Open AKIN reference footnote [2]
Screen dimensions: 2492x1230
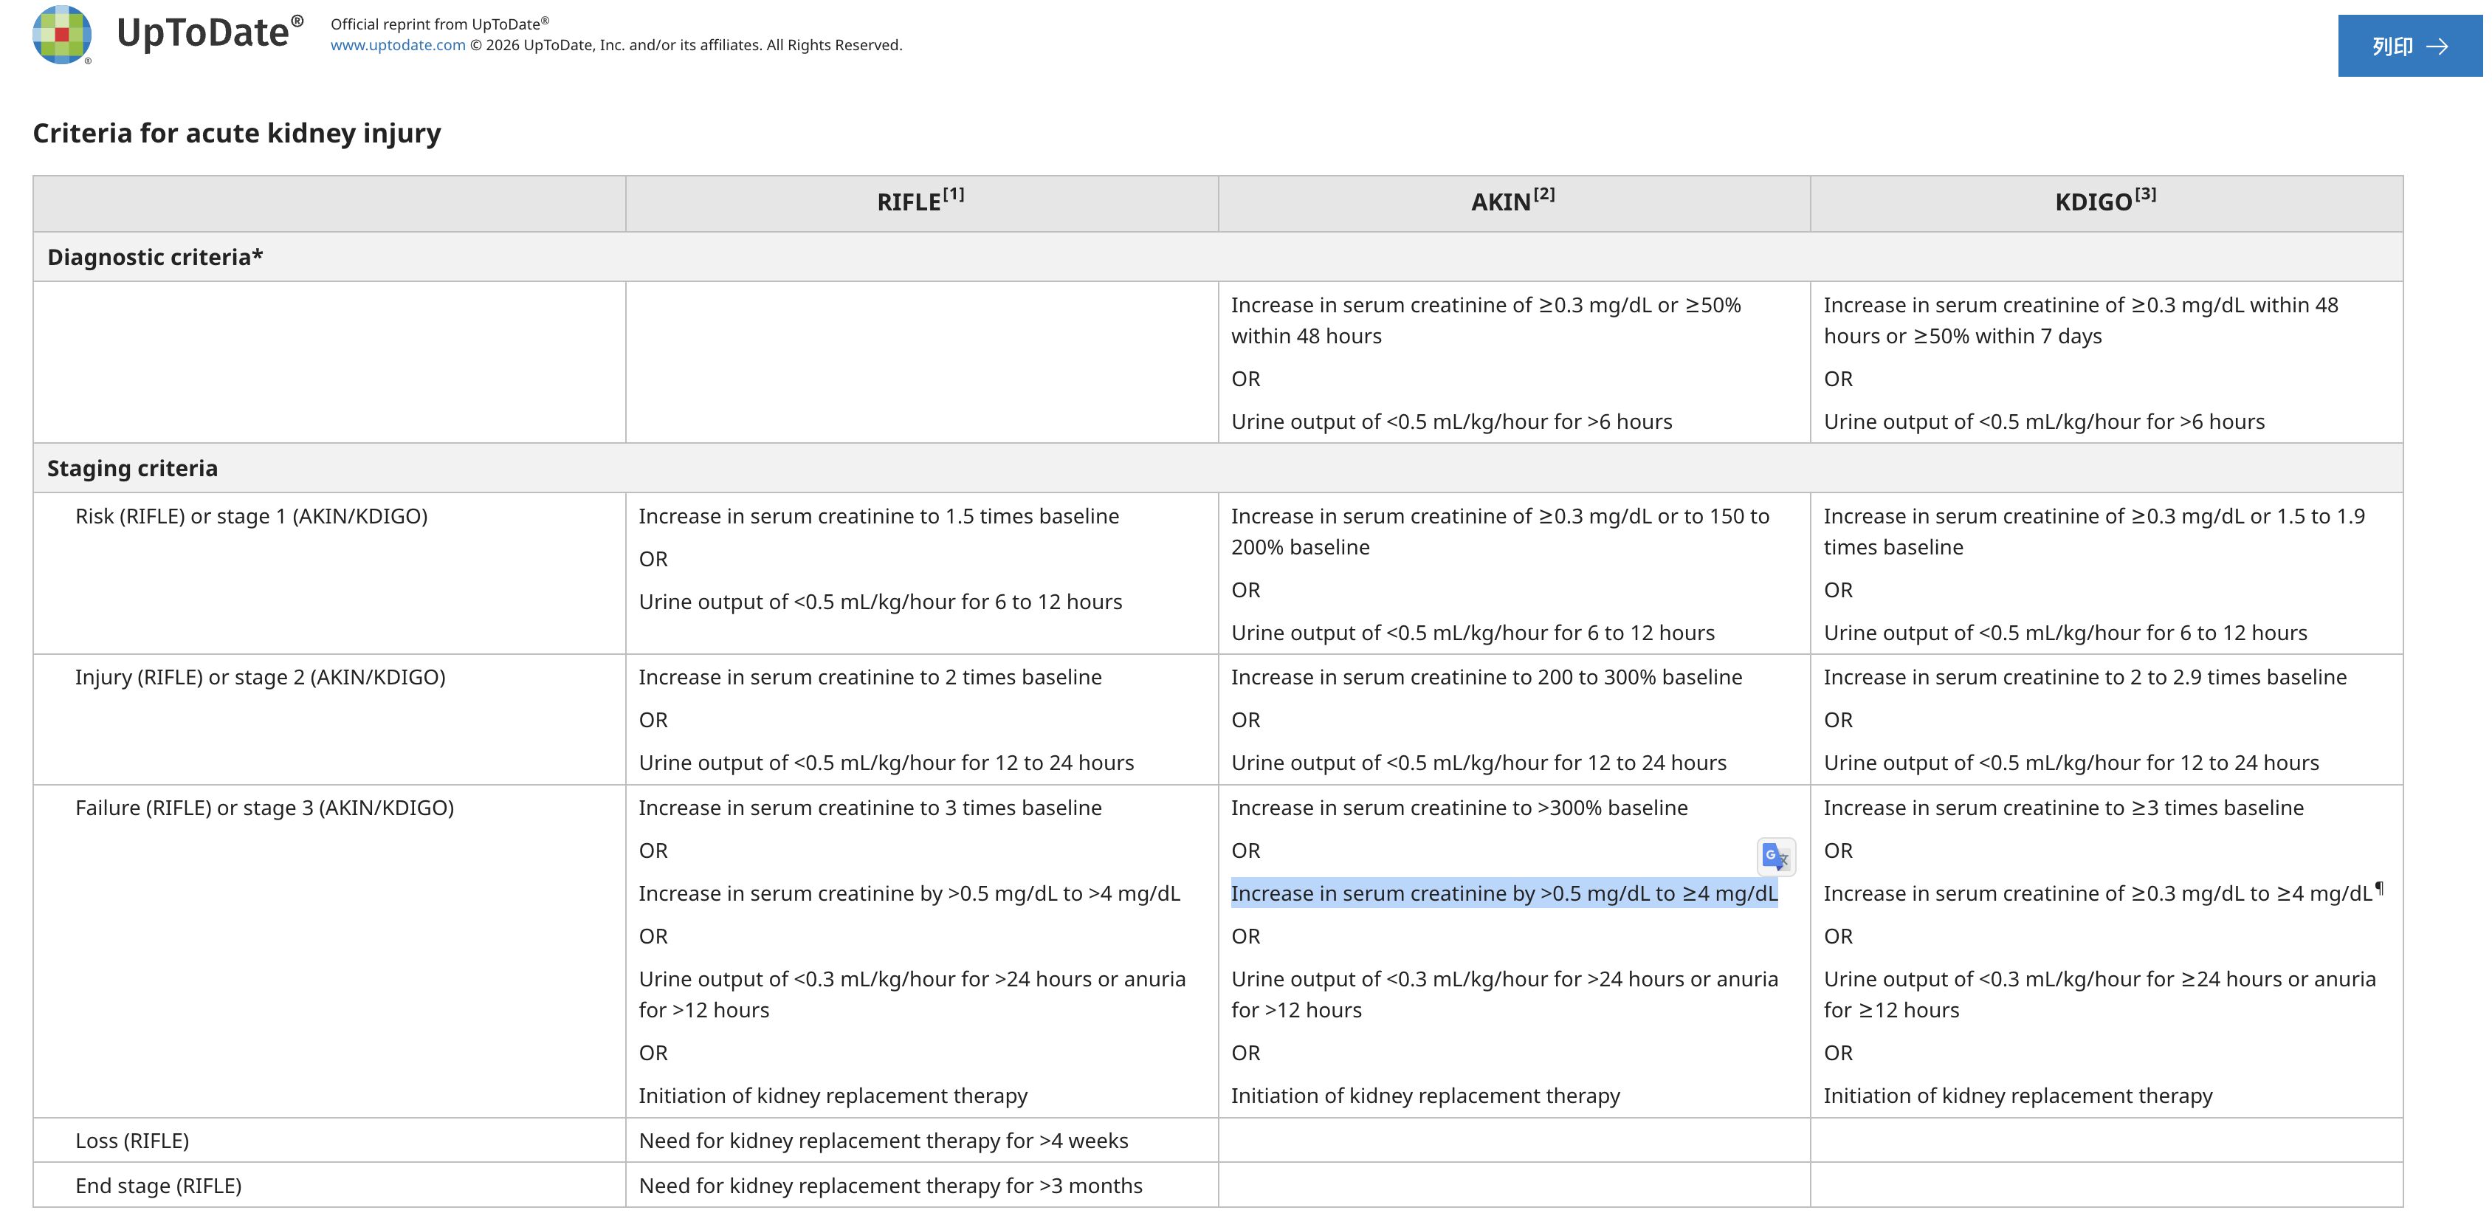click(x=1544, y=193)
